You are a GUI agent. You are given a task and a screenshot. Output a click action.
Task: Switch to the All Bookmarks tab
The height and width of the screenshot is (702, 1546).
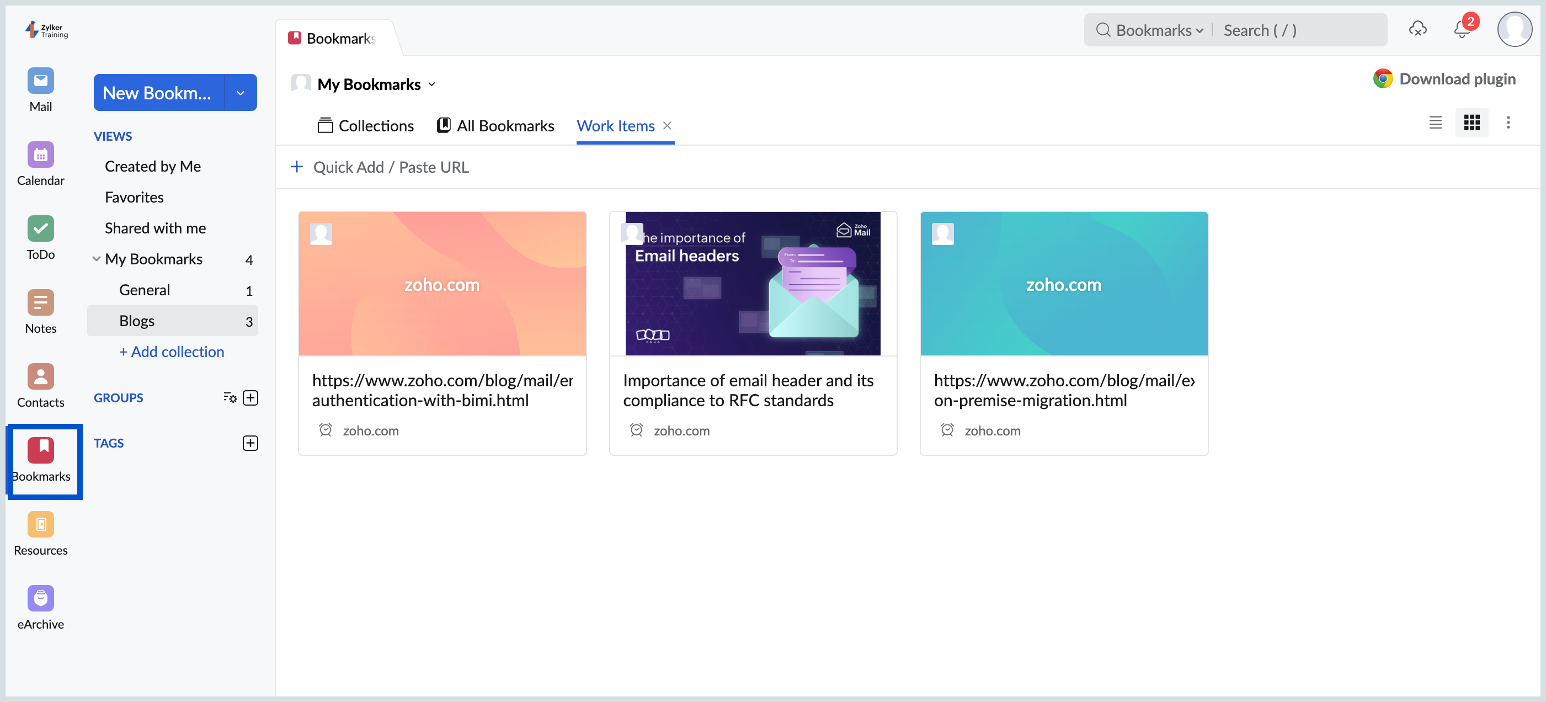tap(495, 125)
